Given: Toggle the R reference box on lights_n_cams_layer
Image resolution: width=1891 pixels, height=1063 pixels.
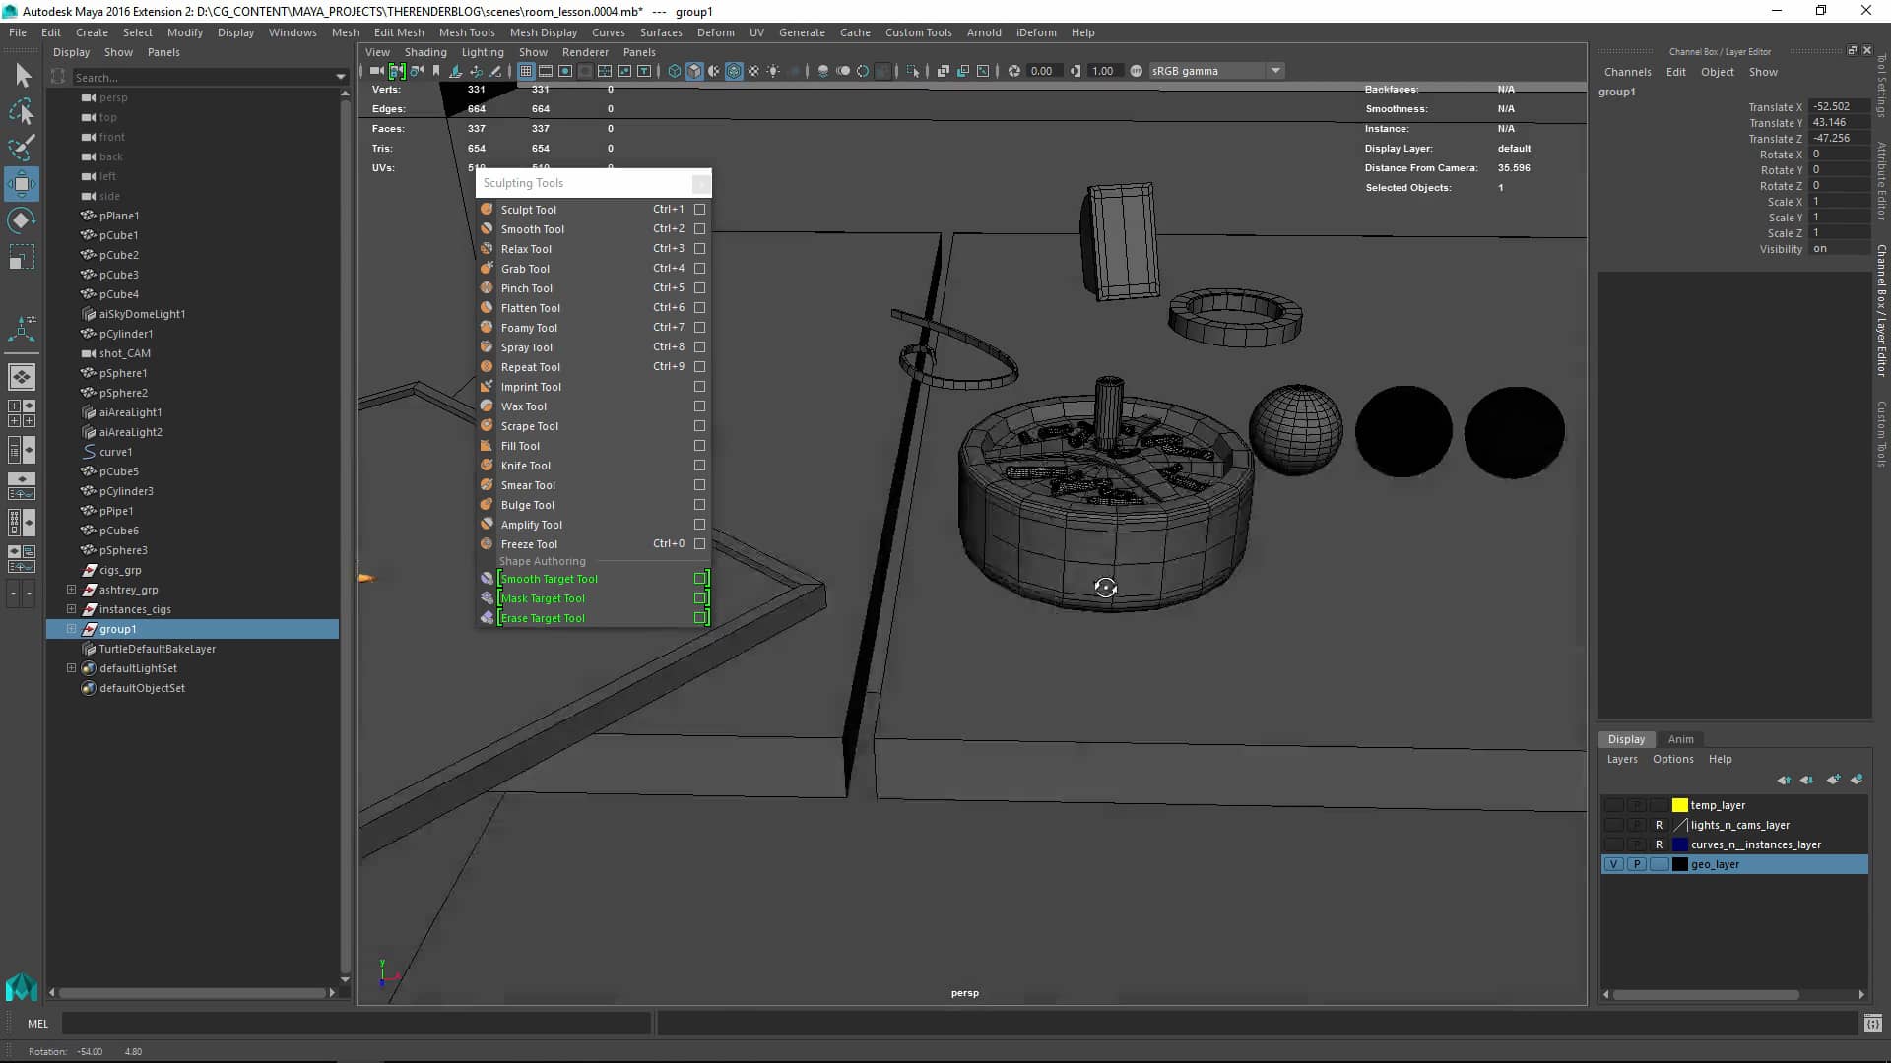Looking at the screenshot, I should click(1660, 825).
